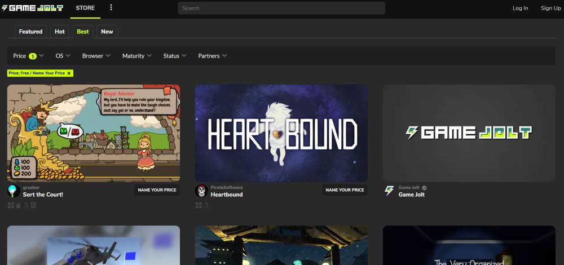
Task: Click the Log In link
Action: tap(521, 8)
